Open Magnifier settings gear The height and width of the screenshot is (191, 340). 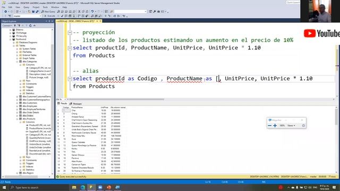coord(303,126)
